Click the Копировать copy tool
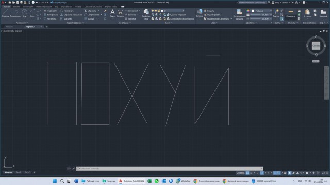The height and width of the screenshot is (185, 330). coord(51,15)
